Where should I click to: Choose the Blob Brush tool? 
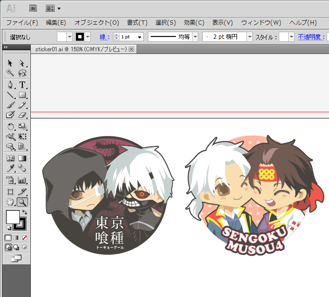click(10, 115)
